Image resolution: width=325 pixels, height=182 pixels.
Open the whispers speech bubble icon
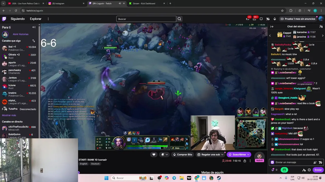click(x=261, y=19)
